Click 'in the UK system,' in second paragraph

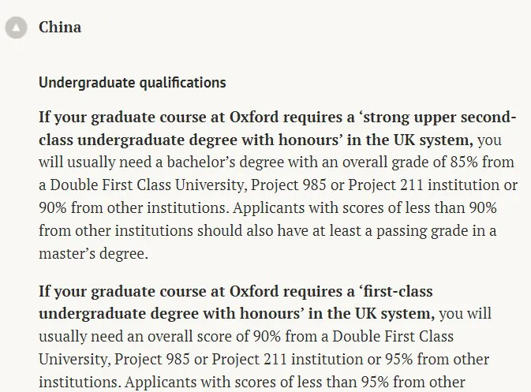(381, 314)
